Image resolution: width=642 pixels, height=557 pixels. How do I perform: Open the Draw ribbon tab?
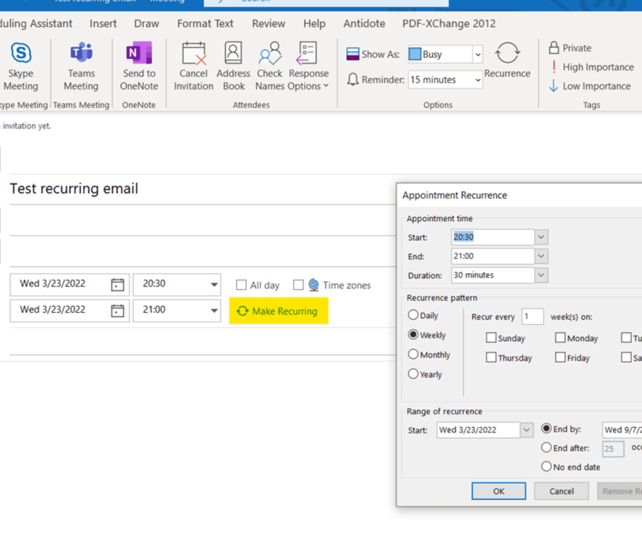pyautogui.click(x=147, y=24)
